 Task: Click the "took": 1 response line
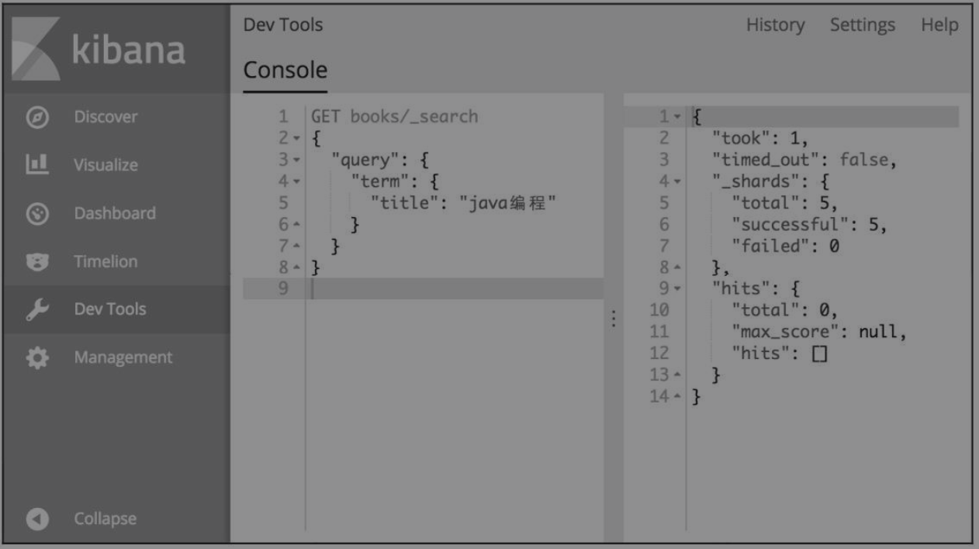point(760,139)
